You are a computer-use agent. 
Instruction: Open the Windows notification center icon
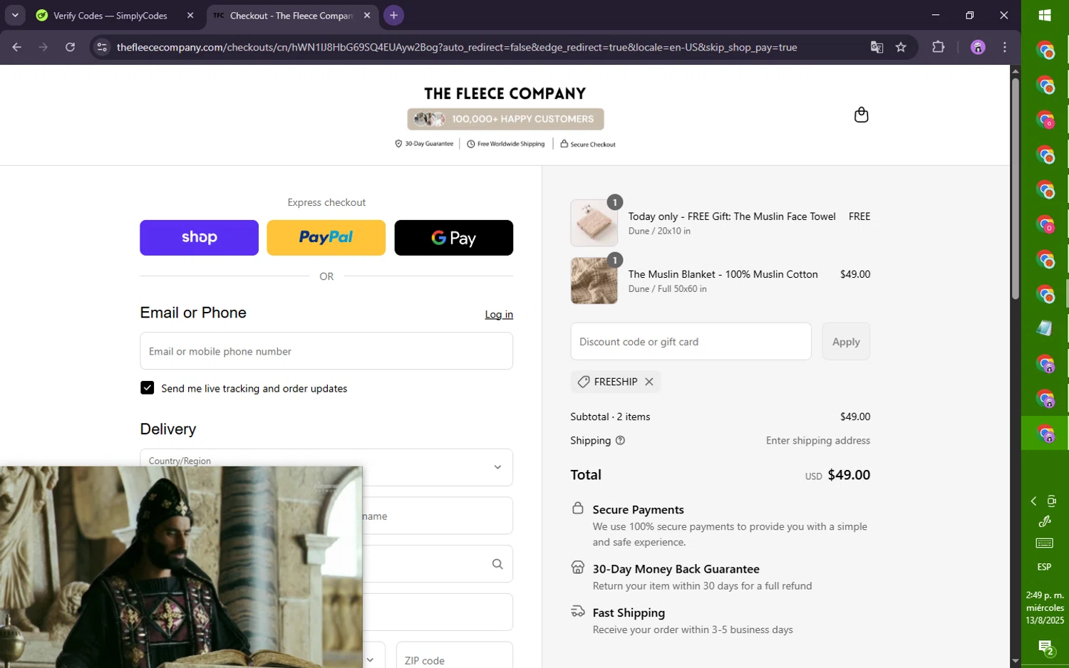(1045, 647)
